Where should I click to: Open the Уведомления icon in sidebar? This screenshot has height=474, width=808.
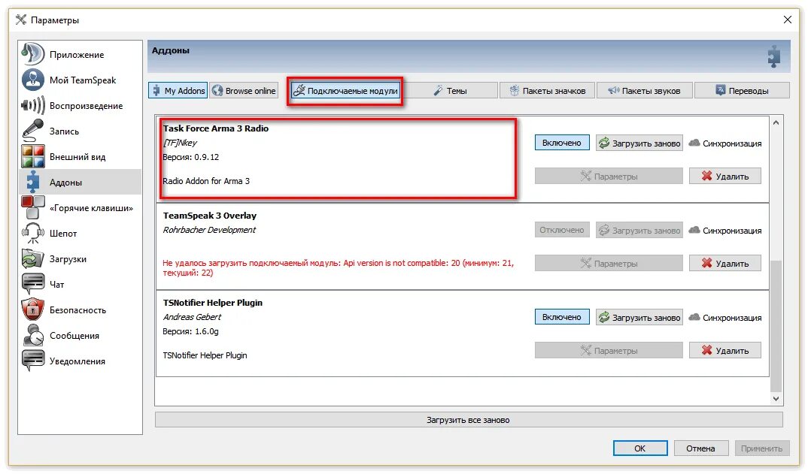click(33, 361)
